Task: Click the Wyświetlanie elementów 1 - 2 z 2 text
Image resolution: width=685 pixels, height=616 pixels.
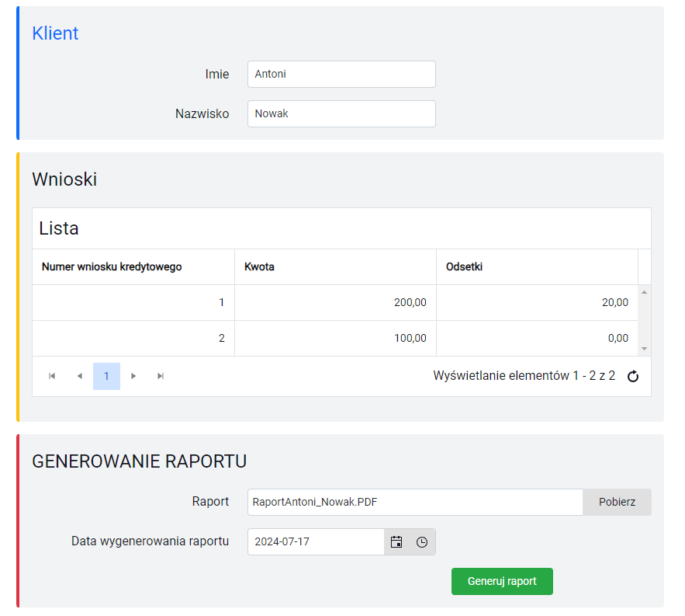Action: pyautogui.click(x=524, y=376)
